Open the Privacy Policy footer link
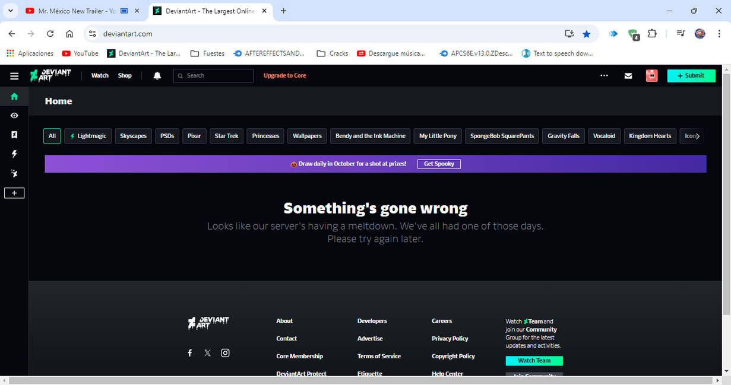Viewport: 731px width, 385px height. click(450, 339)
